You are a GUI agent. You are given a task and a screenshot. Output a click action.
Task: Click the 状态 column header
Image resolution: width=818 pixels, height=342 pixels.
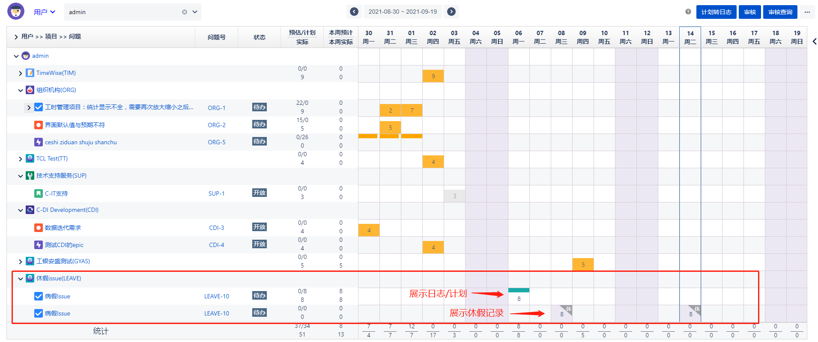(259, 37)
